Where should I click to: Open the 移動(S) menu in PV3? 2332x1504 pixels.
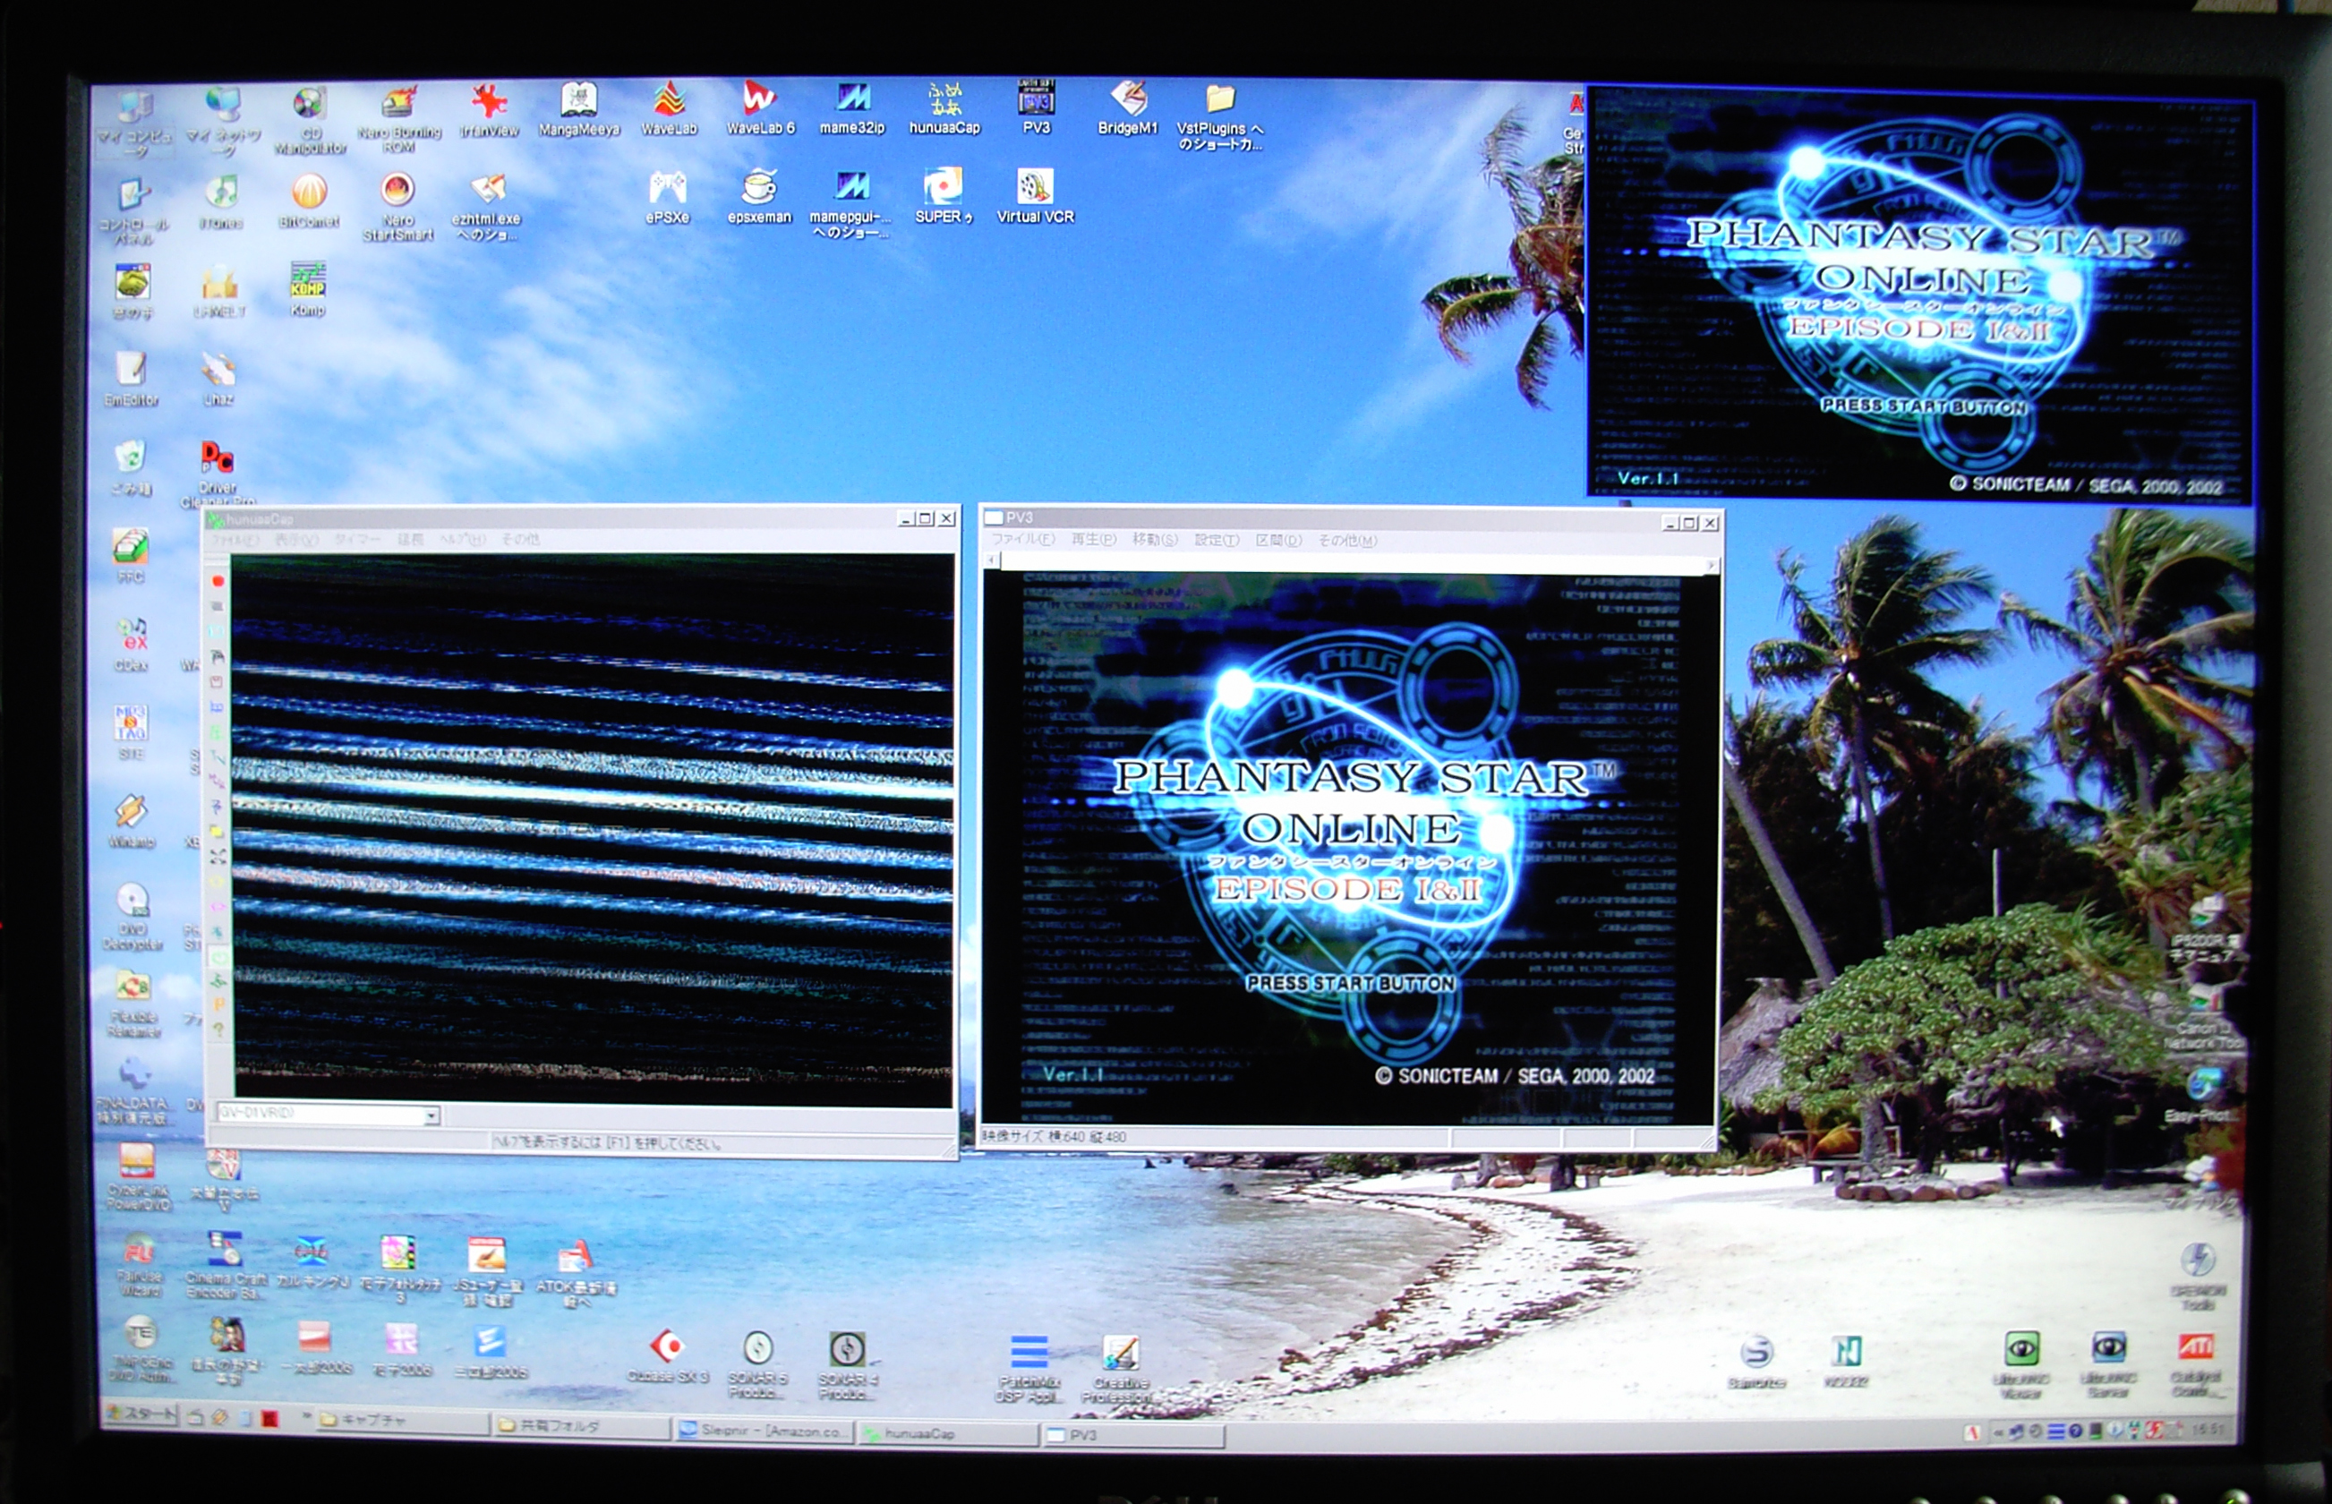pos(1156,539)
